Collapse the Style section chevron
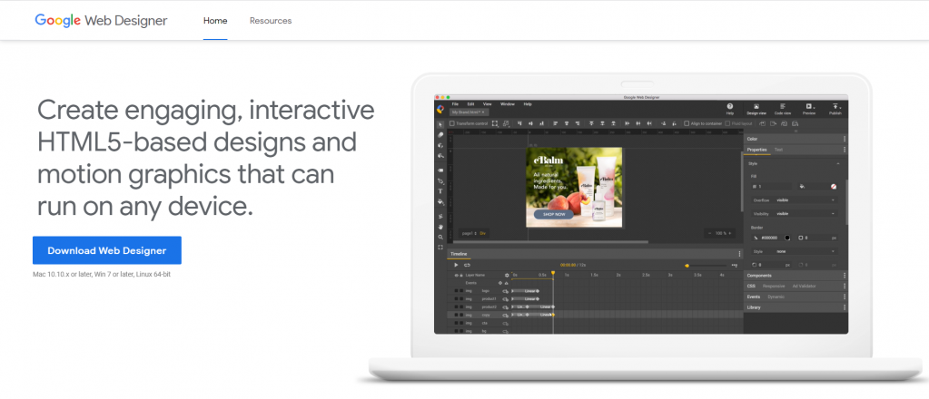 [x=838, y=163]
